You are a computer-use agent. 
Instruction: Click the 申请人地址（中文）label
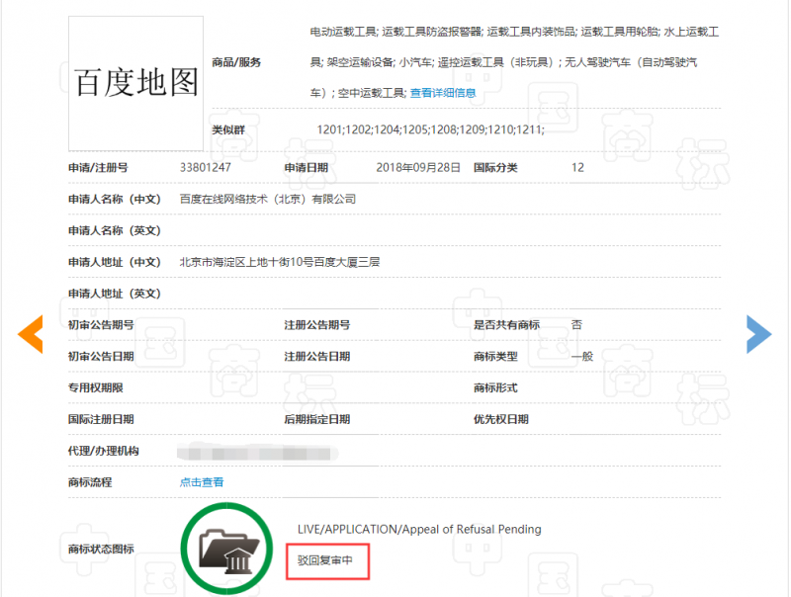[115, 262]
